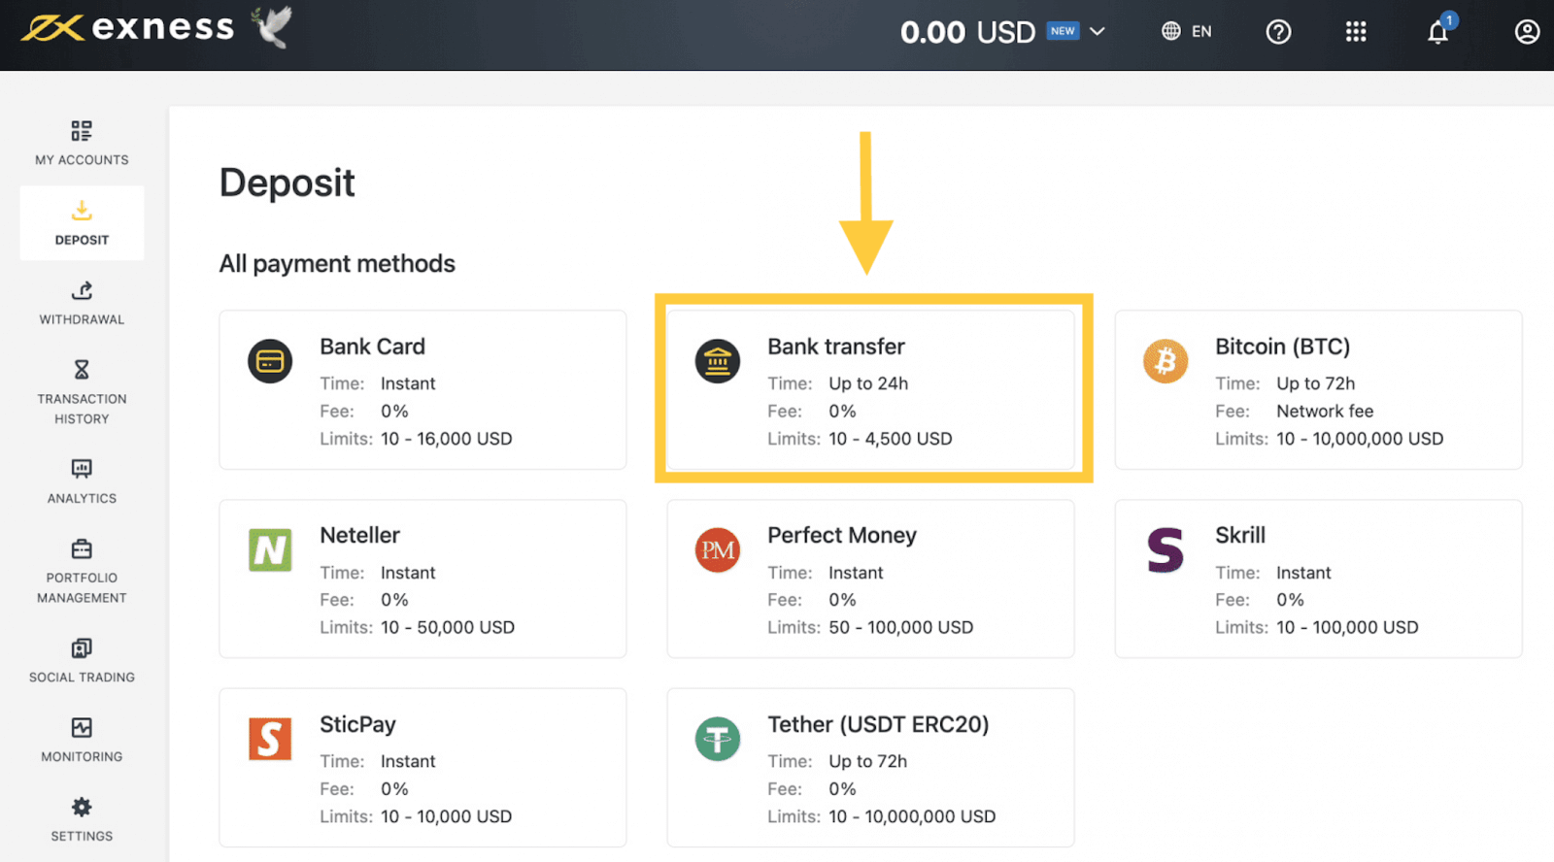This screenshot has width=1554, height=862.
Task: Click Perfect Money limits 50 - 100,000 USD
Action: tap(901, 627)
